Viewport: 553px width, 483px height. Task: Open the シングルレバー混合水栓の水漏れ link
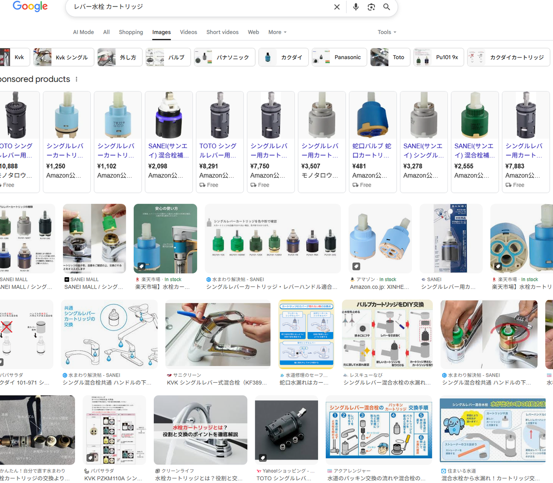[x=387, y=383]
